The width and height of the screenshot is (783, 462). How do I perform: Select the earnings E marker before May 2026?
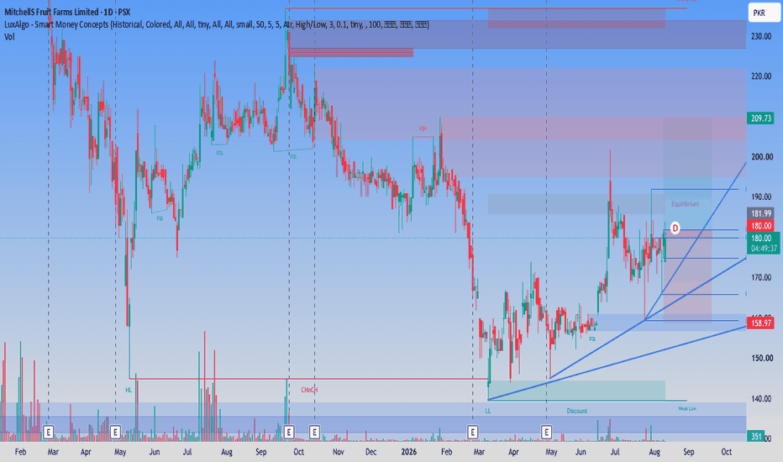[x=546, y=432]
